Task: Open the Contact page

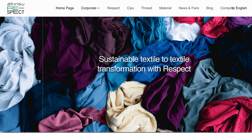Action: click(x=226, y=8)
